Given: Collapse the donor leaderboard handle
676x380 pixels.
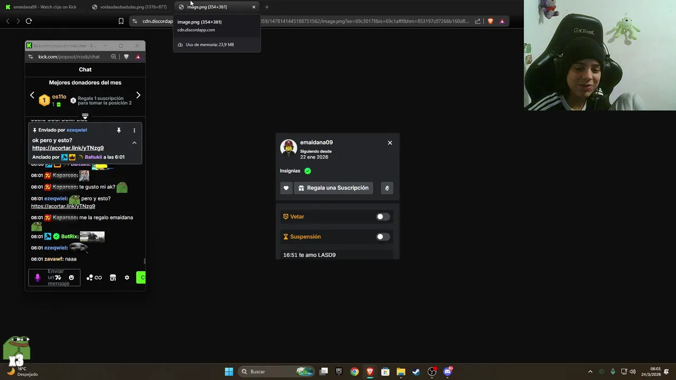Looking at the screenshot, I should 85,116.
